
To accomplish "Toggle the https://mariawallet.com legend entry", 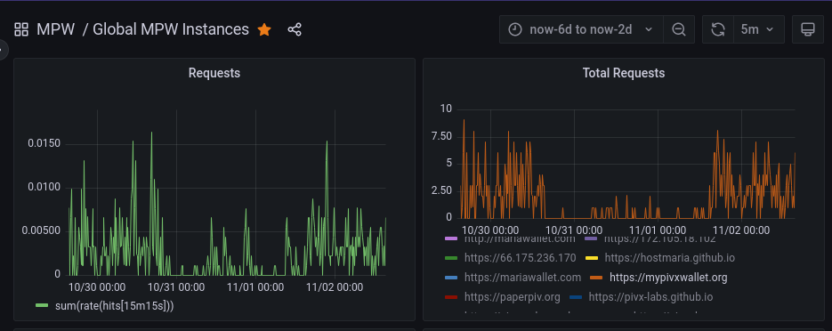I will pyautogui.click(x=522, y=278).
